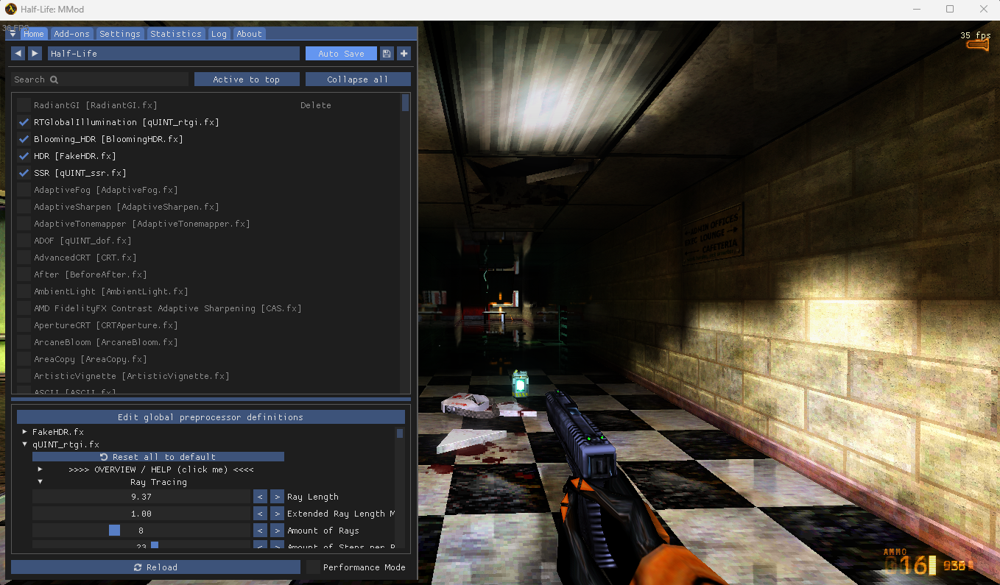
Task: Switch to the Home tab
Action: point(33,34)
